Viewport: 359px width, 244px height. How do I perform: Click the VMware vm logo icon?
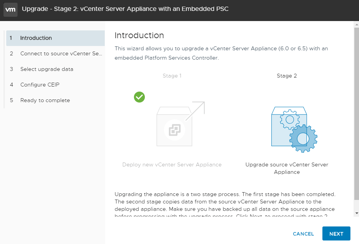click(x=11, y=10)
